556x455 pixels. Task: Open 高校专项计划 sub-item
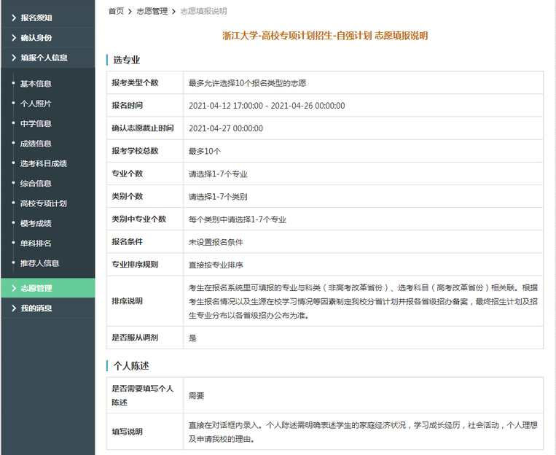pos(44,203)
